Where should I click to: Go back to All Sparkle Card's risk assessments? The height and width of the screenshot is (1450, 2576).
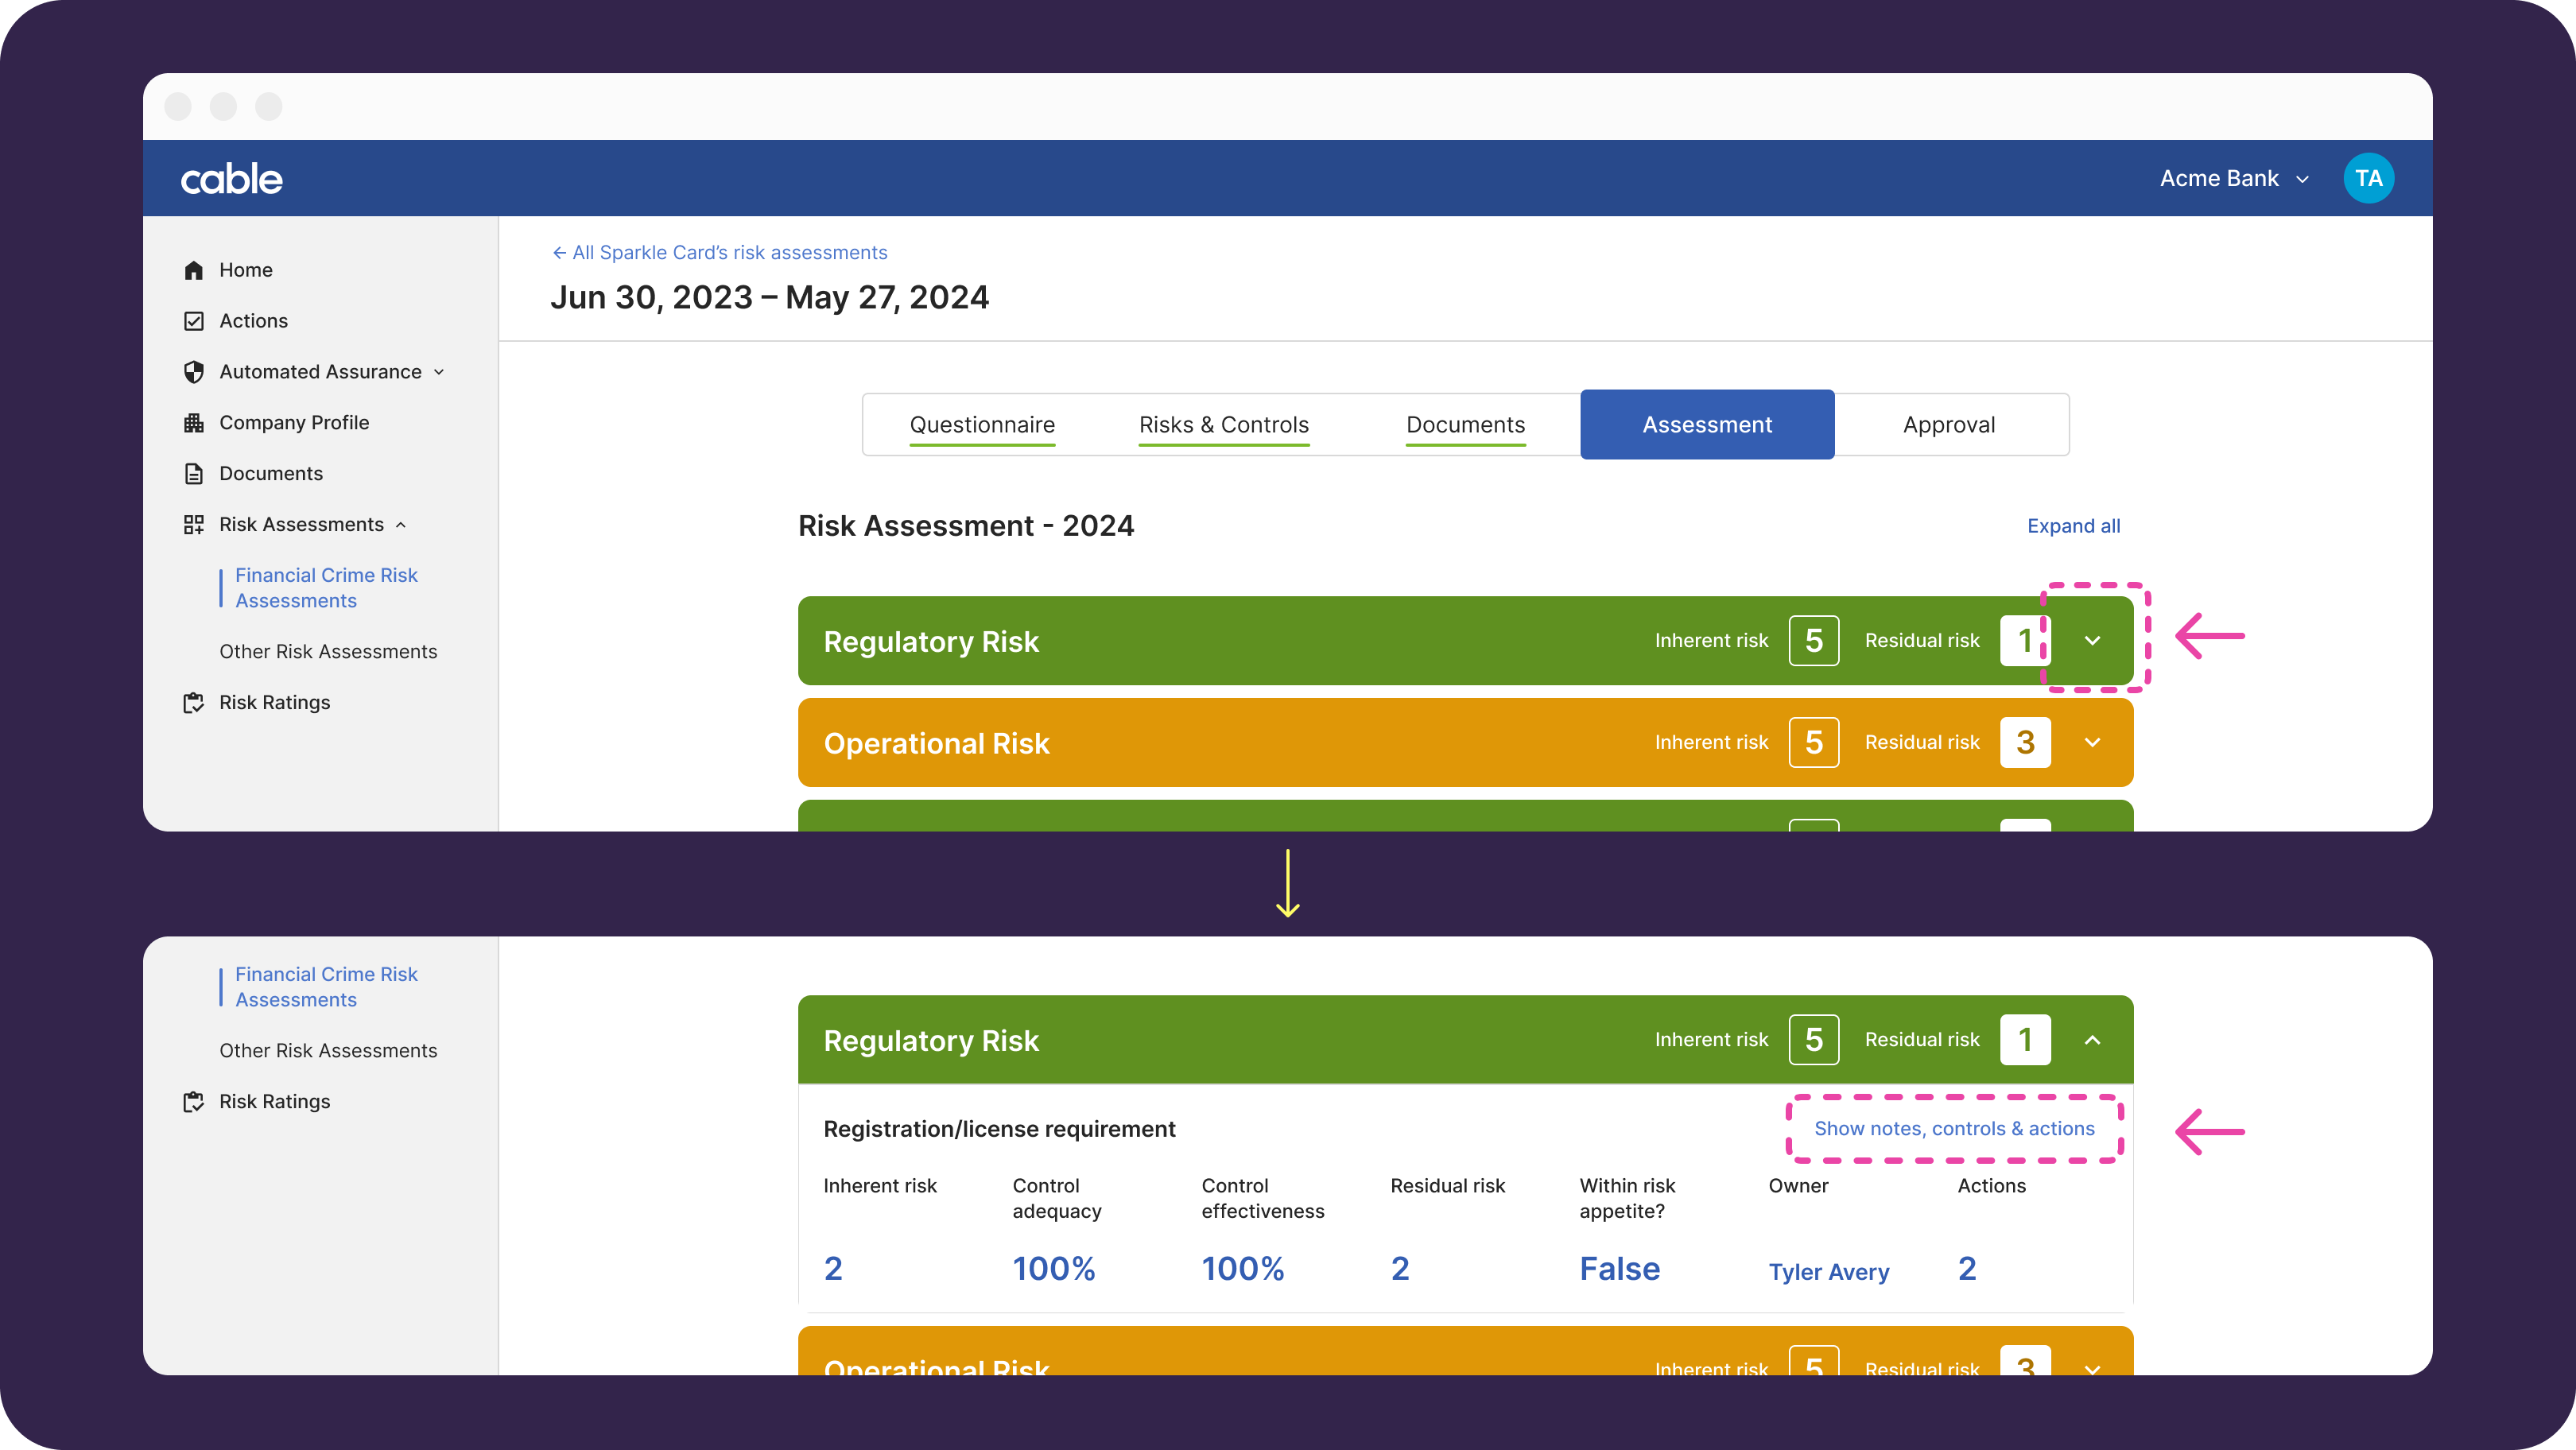click(x=719, y=253)
